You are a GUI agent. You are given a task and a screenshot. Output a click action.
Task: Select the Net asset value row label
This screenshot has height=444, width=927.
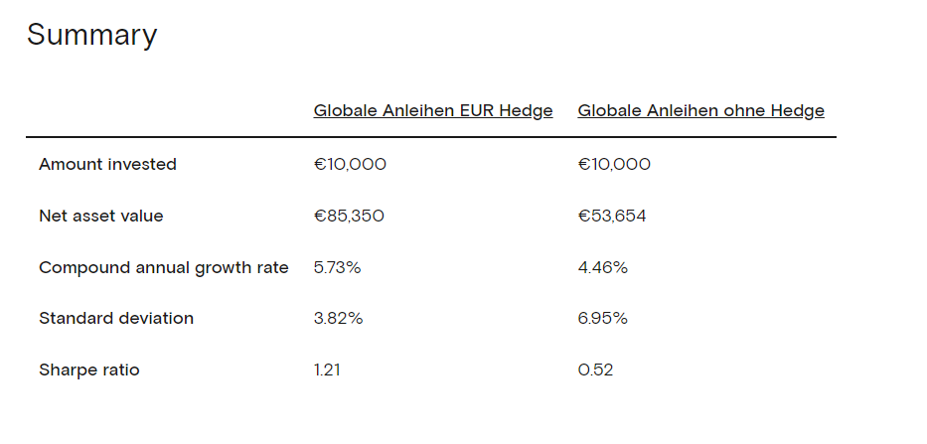coord(100,216)
